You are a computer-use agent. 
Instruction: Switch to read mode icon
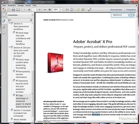click(89, 10)
